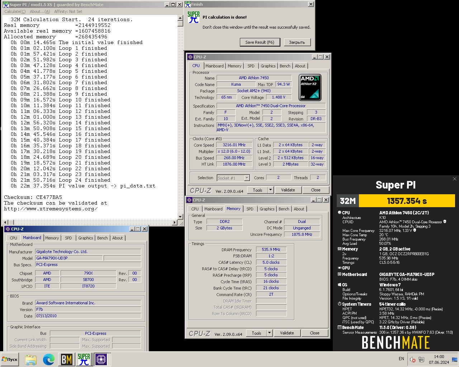Switch to CPU tab in Mainboard CPU-Z window

tap(14, 238)
